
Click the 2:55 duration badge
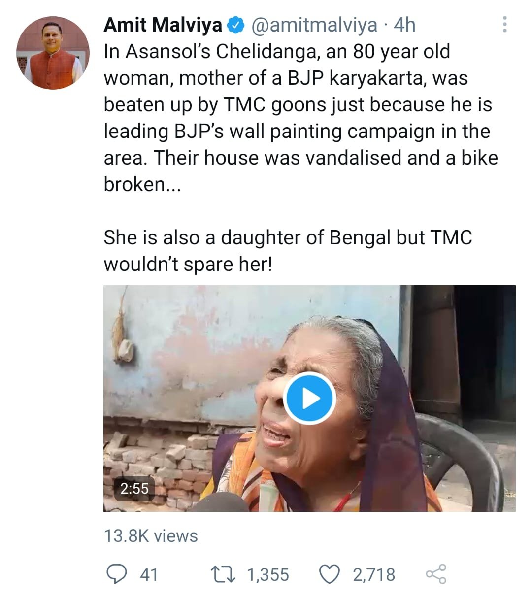point(134,488)
